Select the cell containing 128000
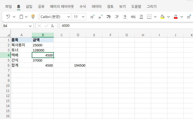The height and width of the screenshot is (119, 193). (x=43, y=50)
